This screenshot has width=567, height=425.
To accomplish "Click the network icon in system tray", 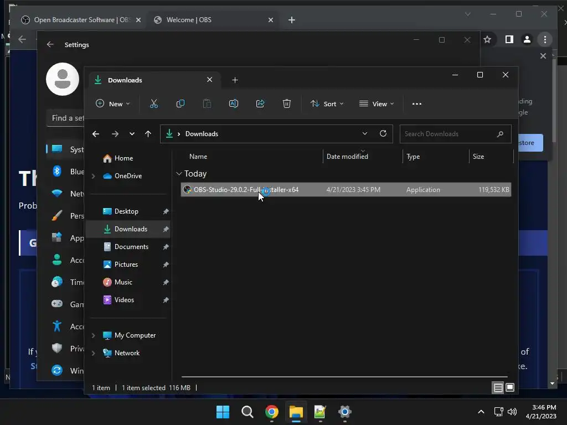I will pyautogui.click(x=499, y=412).
